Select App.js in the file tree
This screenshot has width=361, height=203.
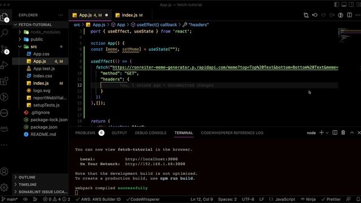[x=41, y=61]
